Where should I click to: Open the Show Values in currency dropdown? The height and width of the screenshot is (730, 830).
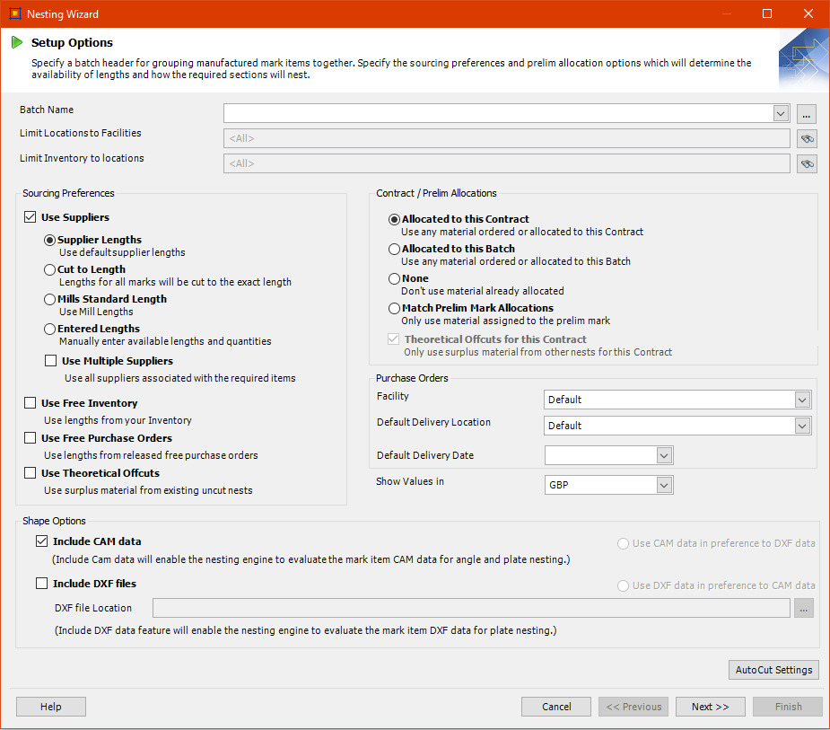[x=663, y=485]
